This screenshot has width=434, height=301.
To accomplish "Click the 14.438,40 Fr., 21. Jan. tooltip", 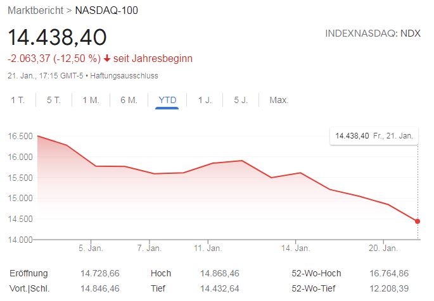I will [374, 136].
